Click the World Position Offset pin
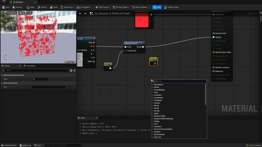 coord(214,52)
